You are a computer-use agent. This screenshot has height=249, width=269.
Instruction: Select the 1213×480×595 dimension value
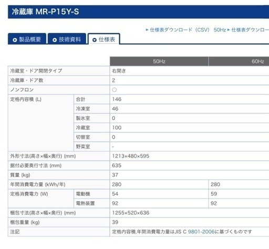tap(131, 156)
